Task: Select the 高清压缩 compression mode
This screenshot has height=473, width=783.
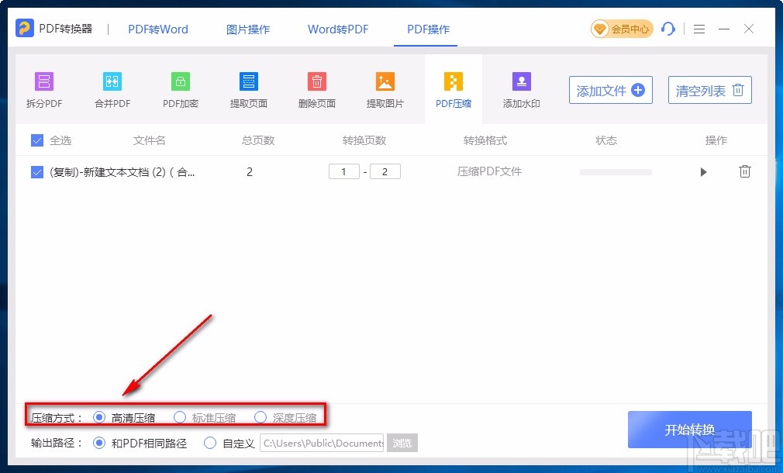Action: point(99,416)
